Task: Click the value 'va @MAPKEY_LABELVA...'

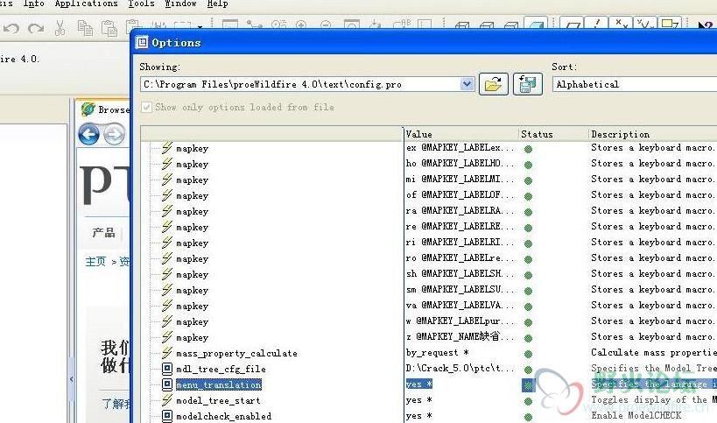Action: point(460,305)
